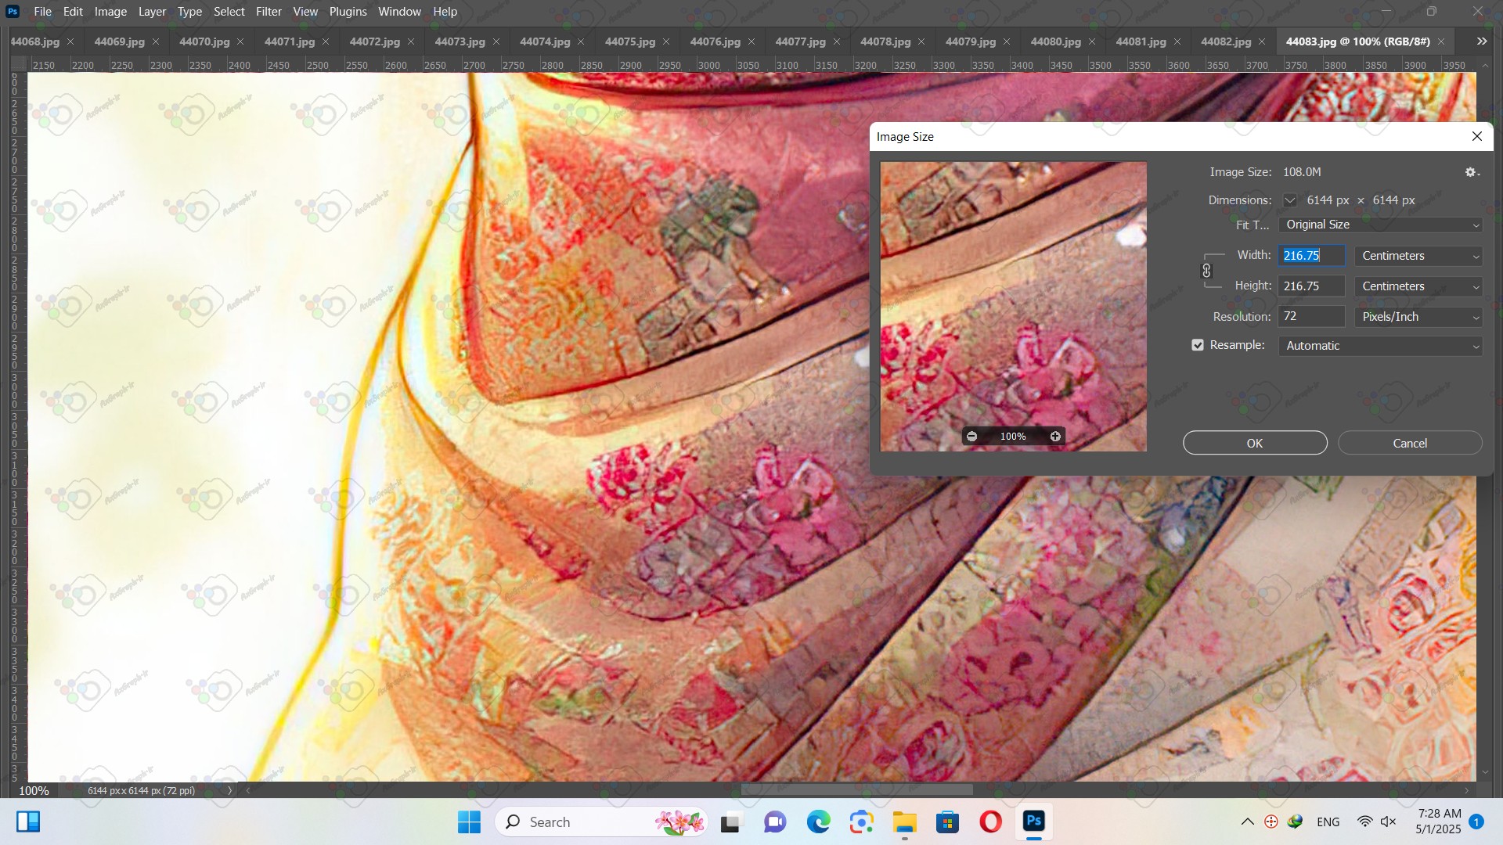This screenshot has height=845, width=1503.
Task: Click the Photoshop logo icon in the menu bar
Action: coord(13,12)
